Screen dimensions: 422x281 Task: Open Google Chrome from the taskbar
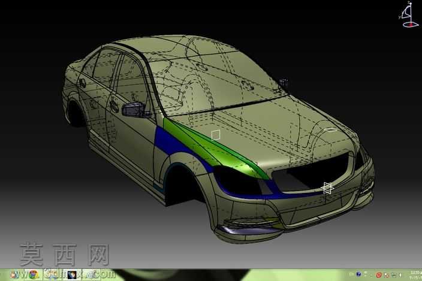[x=34, y=274]
